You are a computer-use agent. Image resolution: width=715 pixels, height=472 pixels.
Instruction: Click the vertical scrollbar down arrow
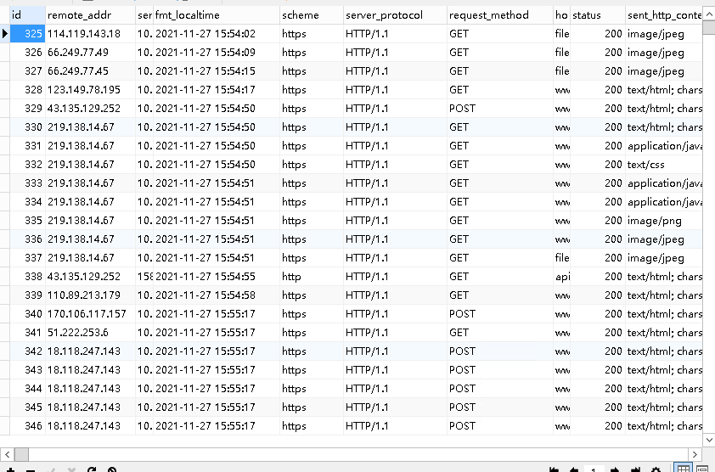[709, 440]
